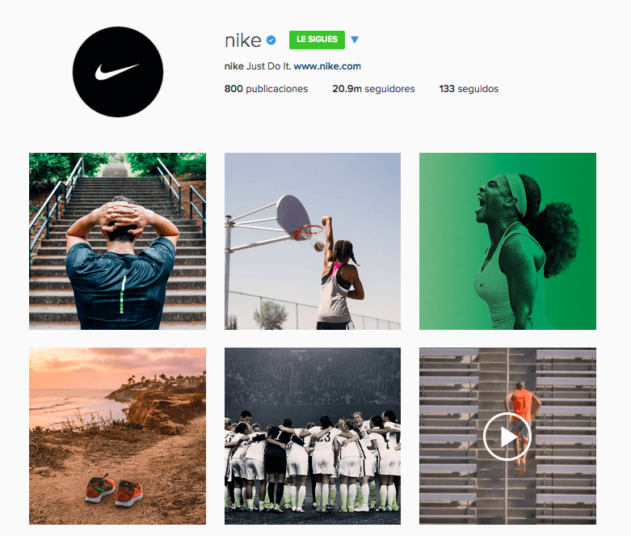Click the bold nike name in bio
The image size is (631, 536).
pyautogui.click(x=233, y=66)
